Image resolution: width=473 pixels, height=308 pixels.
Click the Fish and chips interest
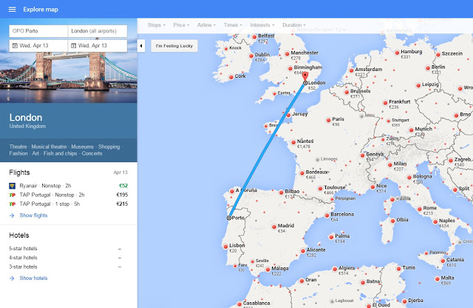(60, 153)
